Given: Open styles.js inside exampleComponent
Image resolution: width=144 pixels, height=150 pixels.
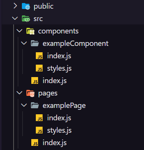Looking at the screenshot, I should click(59, 68).
